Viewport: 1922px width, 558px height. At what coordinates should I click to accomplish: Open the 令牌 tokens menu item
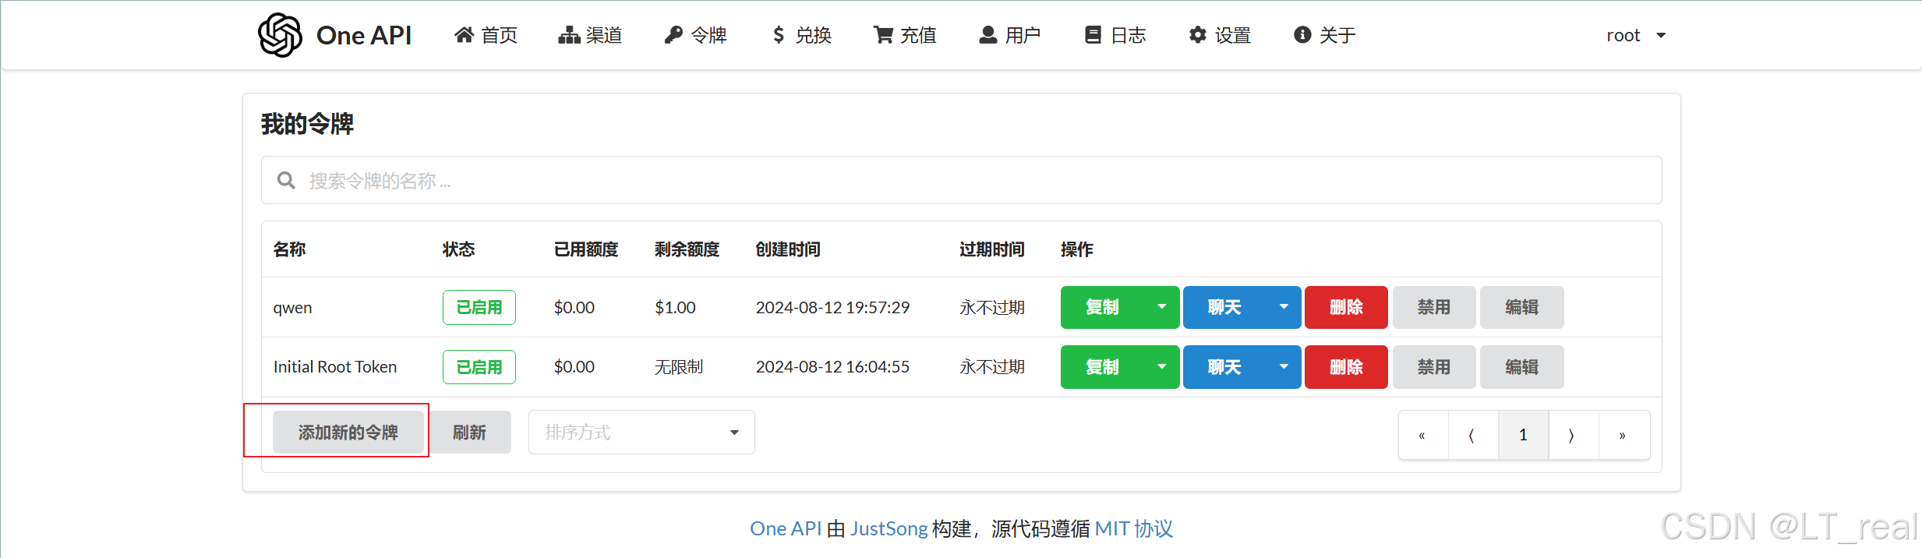[x=695, y=35]
